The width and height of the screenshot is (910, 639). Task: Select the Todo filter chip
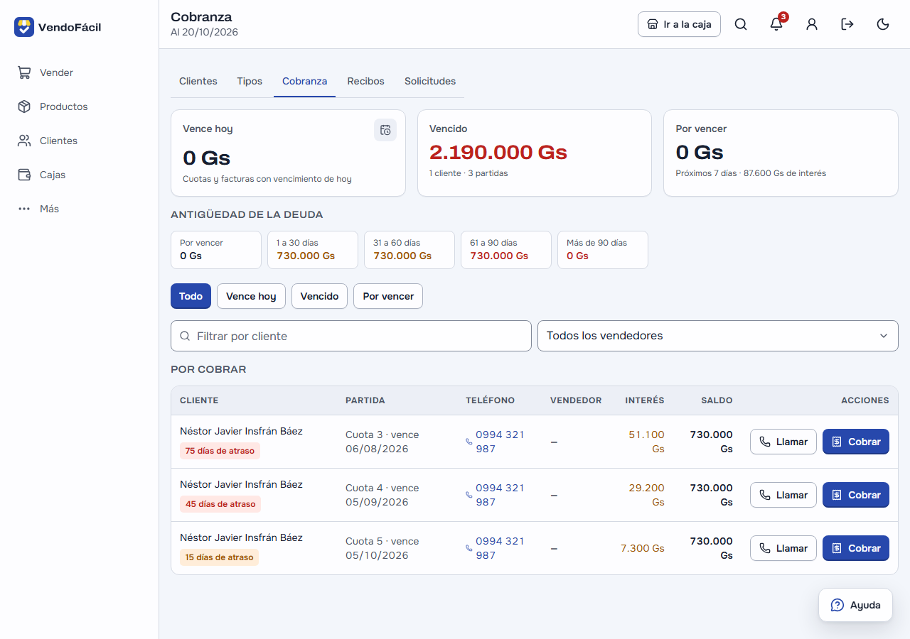tap(191, 296)
